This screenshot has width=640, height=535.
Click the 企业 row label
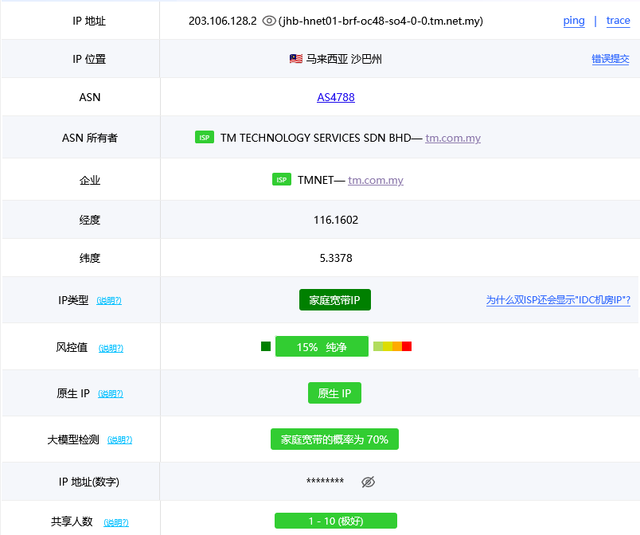pos(89,180)
